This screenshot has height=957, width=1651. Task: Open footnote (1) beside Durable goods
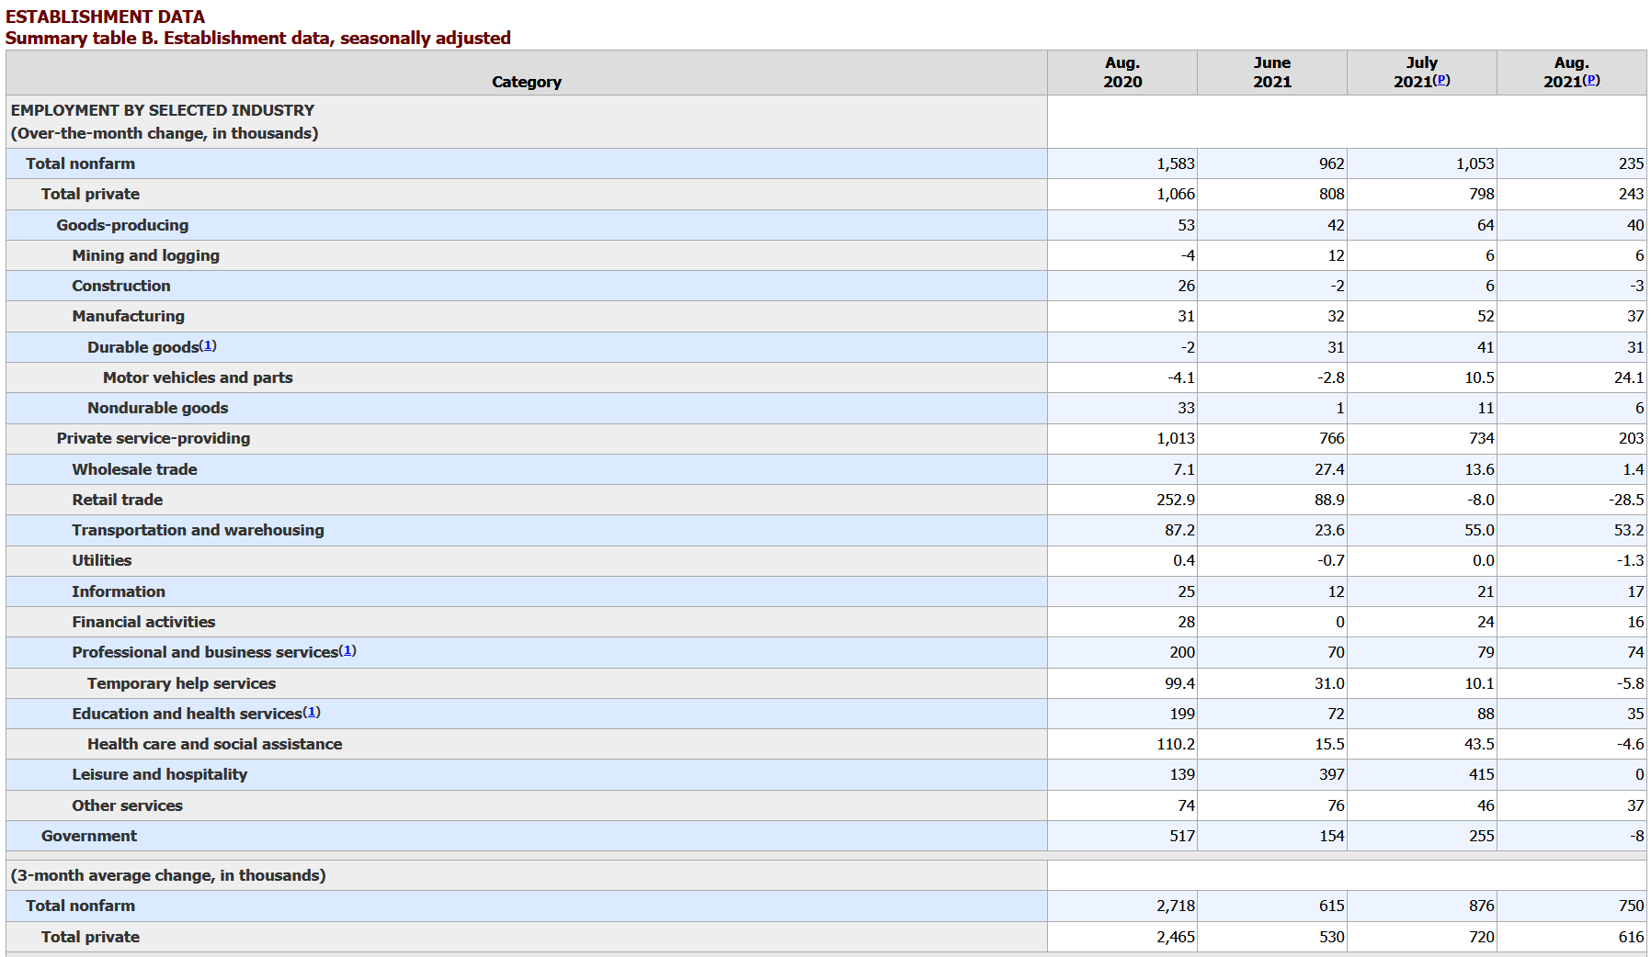pos(208,345)
